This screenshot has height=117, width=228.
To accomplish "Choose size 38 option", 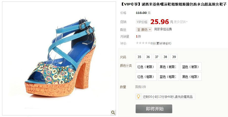I will coord(165,57).
